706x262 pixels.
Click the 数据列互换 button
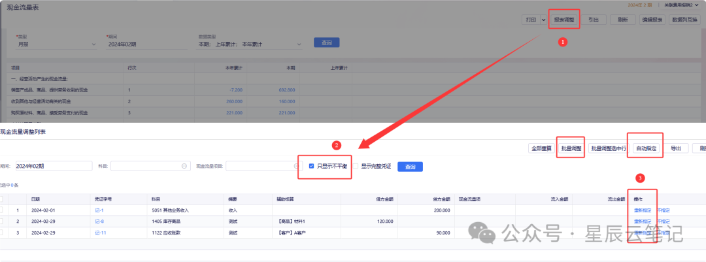click(684, 20)
